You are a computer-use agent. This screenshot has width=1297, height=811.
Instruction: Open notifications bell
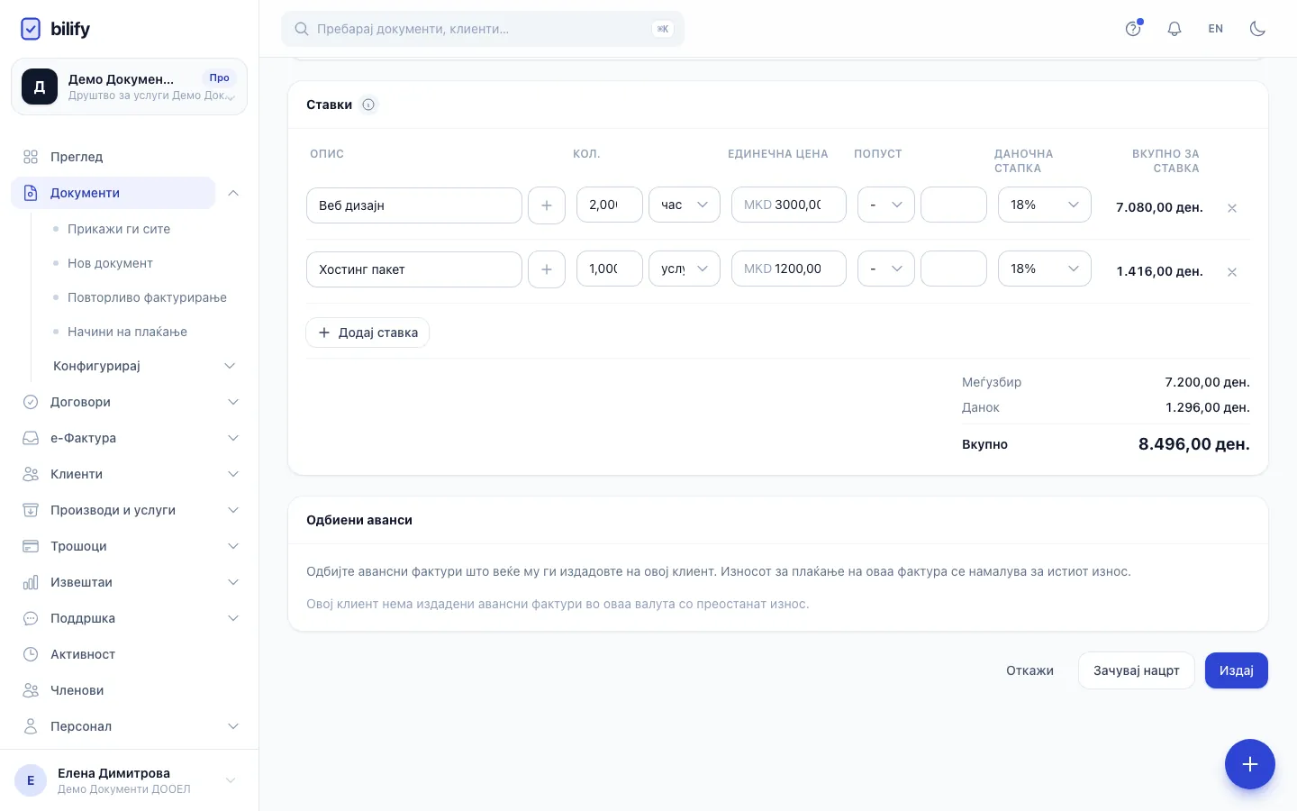click(1175, 29)
